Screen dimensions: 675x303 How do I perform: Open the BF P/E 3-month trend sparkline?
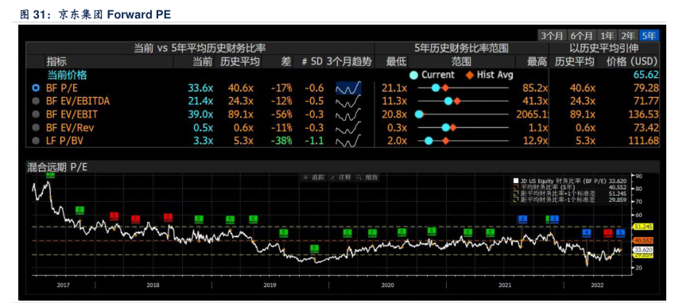pyautogui.click(x=348, y=88)
